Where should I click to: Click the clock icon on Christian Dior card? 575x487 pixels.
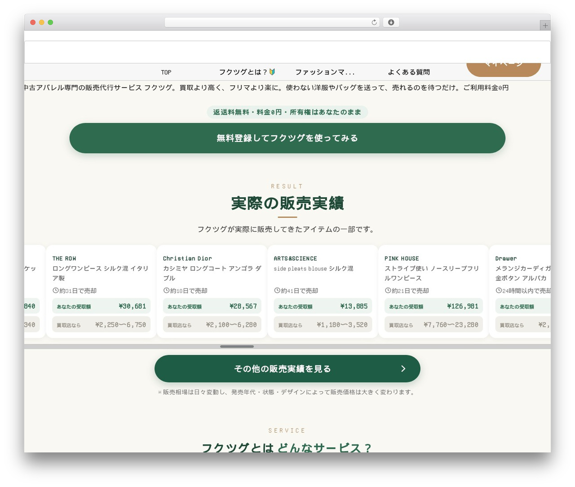tap(166, 291)
